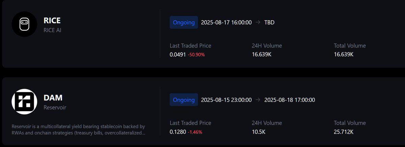Image resolution: width=405 pixels, height=147 pixels.
Task: Click the red -50.90% price change
Action: pos(196,55)
